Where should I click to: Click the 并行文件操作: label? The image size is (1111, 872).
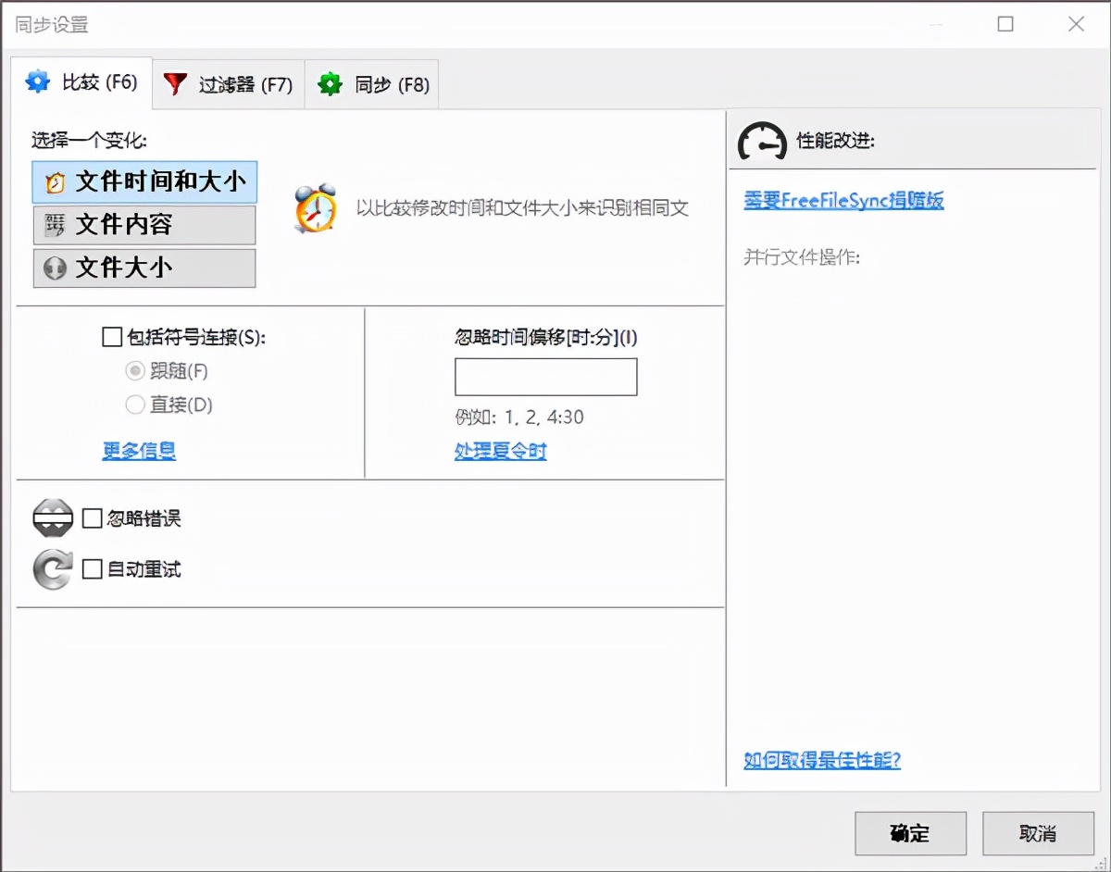click(x=803, y=257)
